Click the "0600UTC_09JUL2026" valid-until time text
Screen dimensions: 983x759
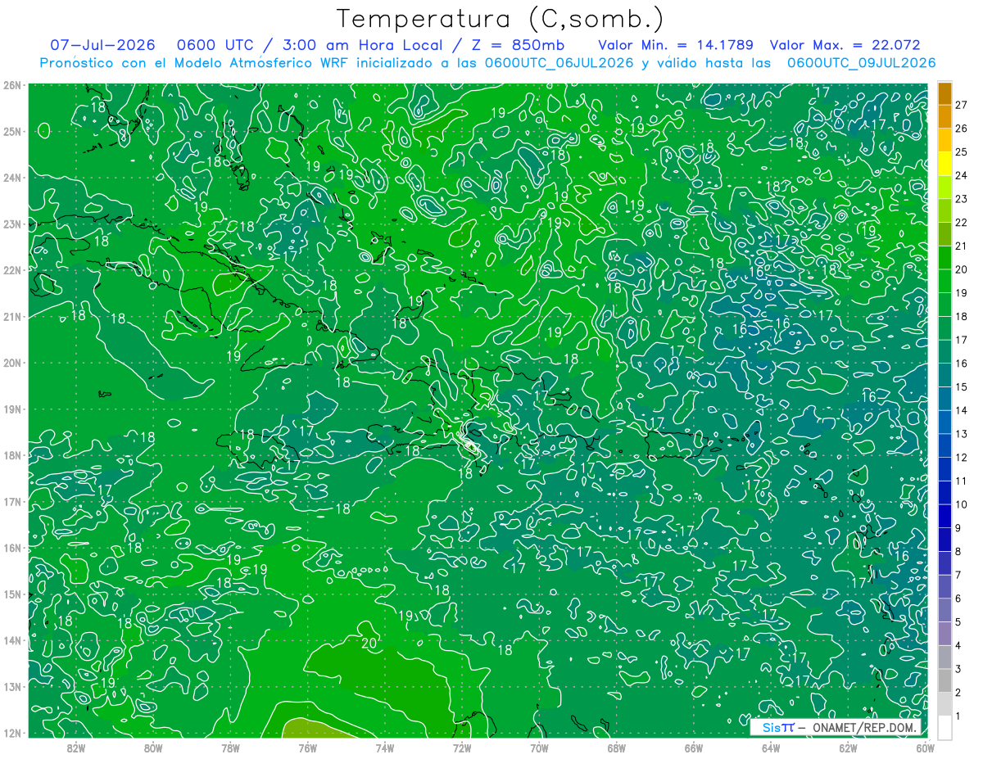click(x=861, y=63)
